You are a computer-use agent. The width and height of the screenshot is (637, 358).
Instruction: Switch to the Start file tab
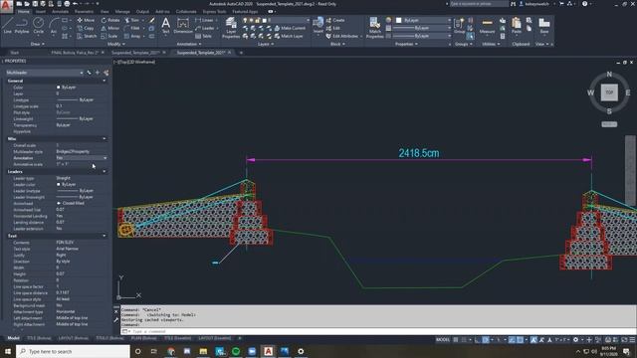pyautogui.click(x=15, y=53)
